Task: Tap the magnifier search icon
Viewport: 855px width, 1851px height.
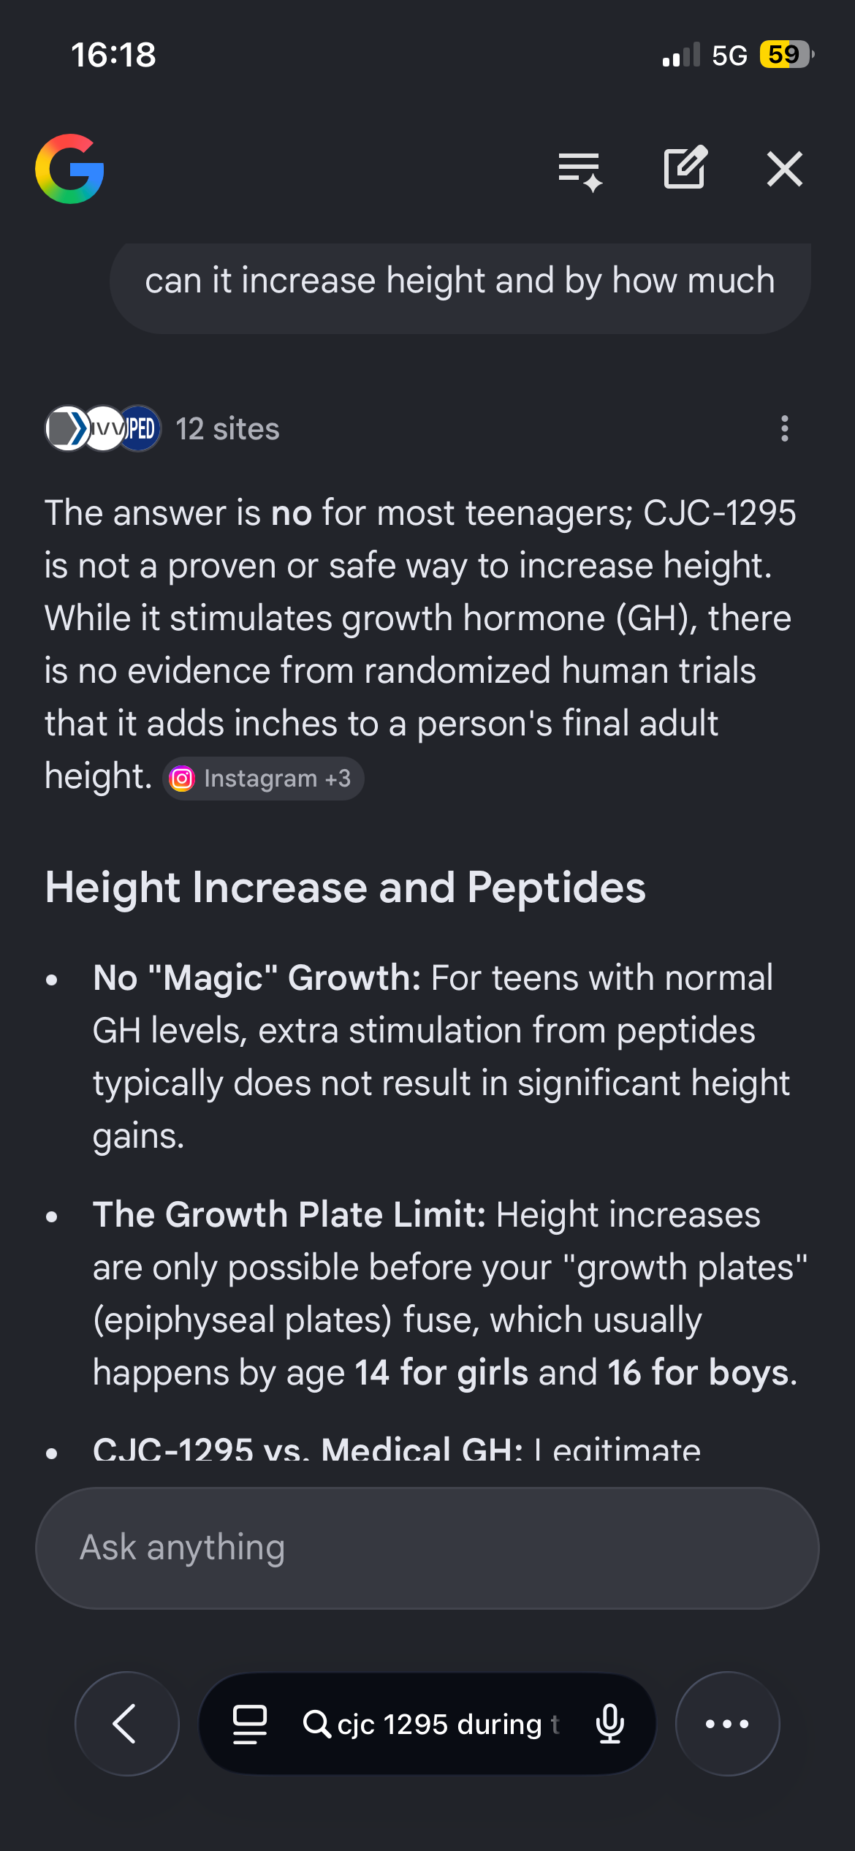Action: (316, 1724)
